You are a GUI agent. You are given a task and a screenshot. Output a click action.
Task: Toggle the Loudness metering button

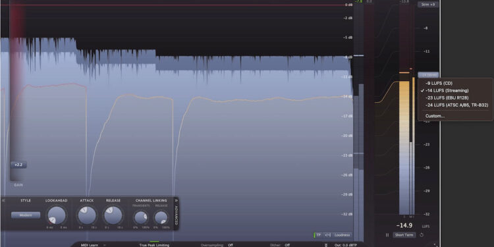coord(342,234)
